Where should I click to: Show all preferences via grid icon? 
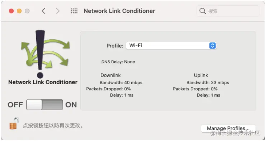(74, 11)
